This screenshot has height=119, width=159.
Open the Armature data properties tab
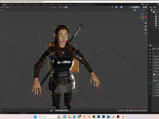tap(150, 83)
